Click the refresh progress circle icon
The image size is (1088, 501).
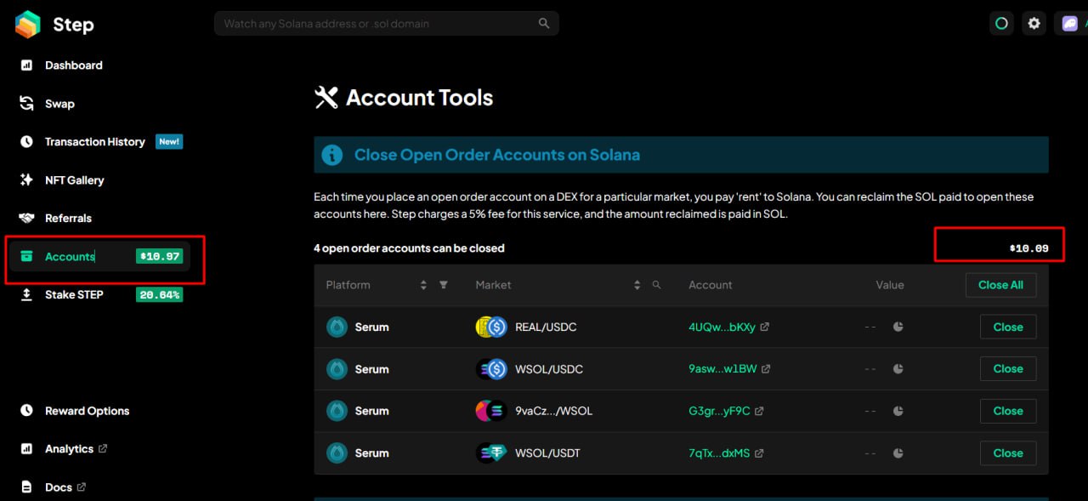coord(1001,24)
